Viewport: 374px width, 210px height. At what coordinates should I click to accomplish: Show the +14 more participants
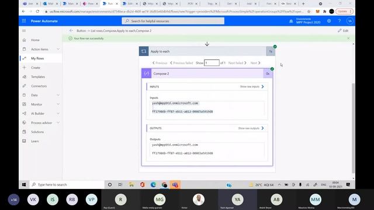pos(13,199)
